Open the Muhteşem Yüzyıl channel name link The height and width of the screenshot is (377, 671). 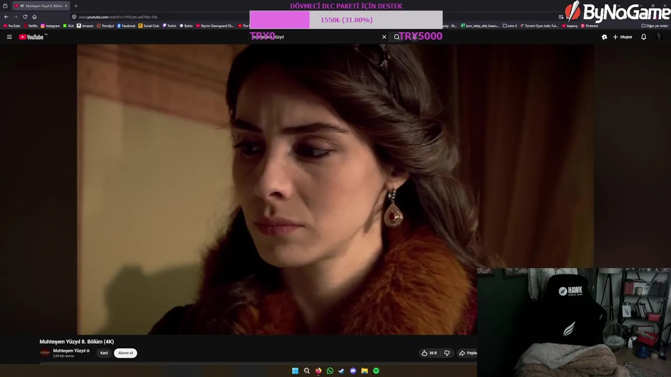click(x=69, y=351)
